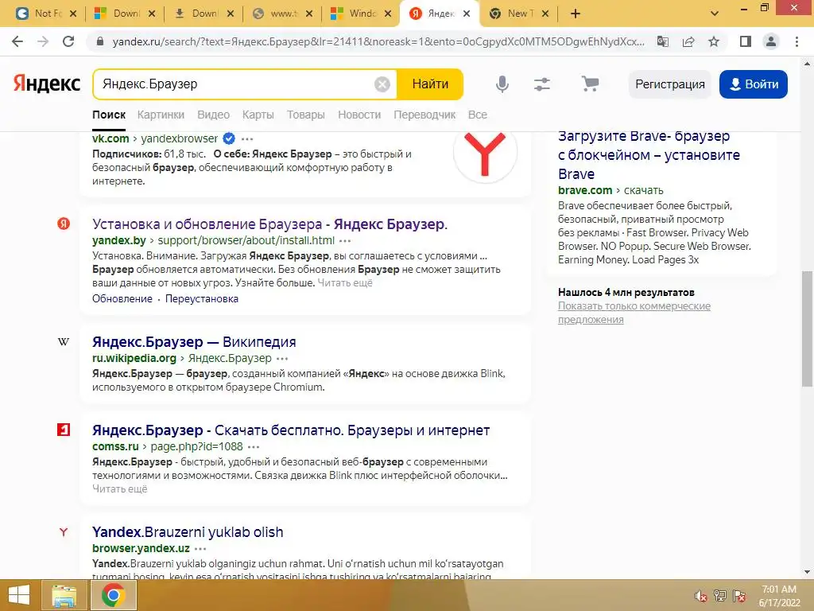
Task: Open the Windows Start button
Action: coord(19,595)
